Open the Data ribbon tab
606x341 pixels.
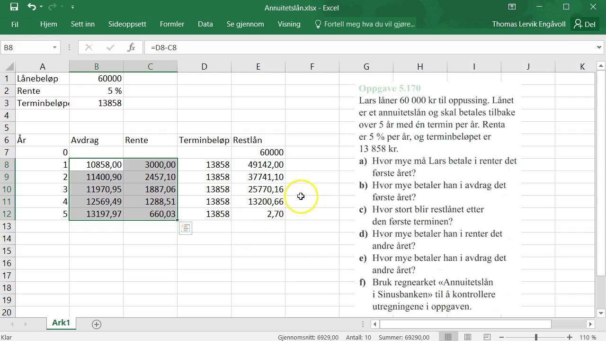click(205, 24)
